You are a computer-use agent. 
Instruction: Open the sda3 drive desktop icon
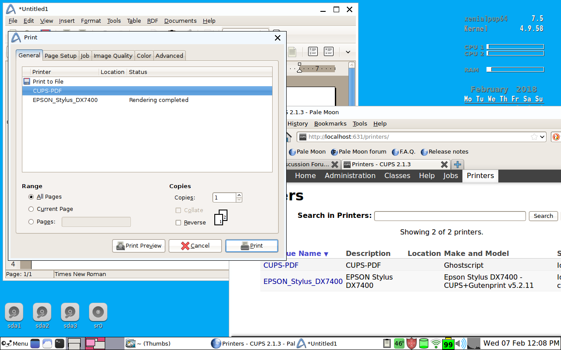(x=70, y=312)
